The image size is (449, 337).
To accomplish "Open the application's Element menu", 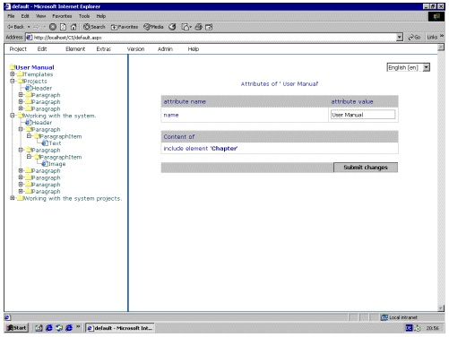I will coord(75,49).
